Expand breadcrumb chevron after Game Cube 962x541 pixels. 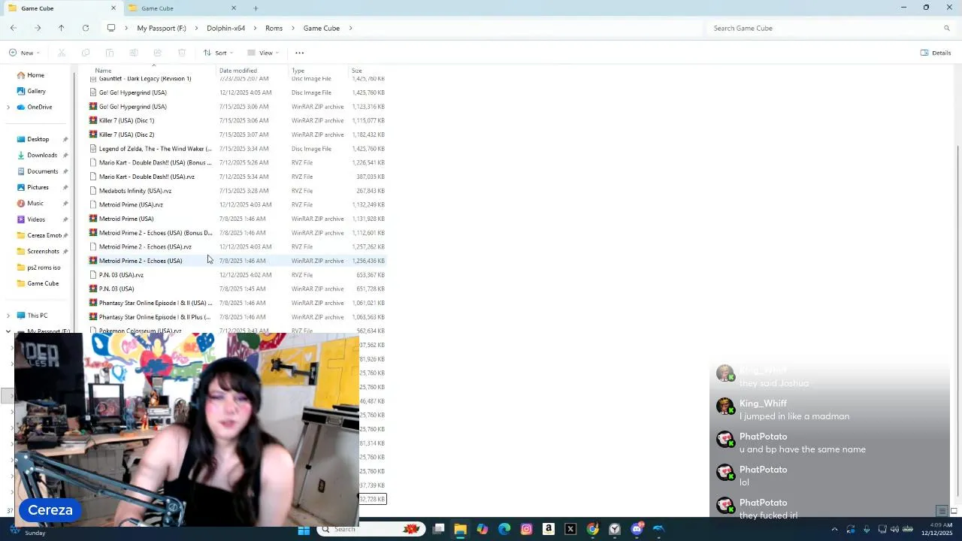pyautogui.click(x=351, y=28)
